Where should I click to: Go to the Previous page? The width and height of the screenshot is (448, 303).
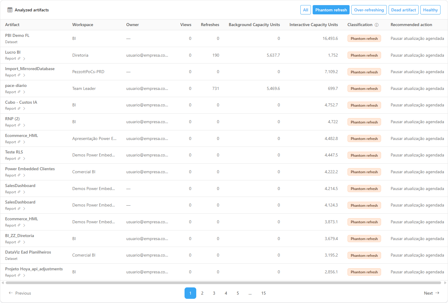[x=20, y=293]
